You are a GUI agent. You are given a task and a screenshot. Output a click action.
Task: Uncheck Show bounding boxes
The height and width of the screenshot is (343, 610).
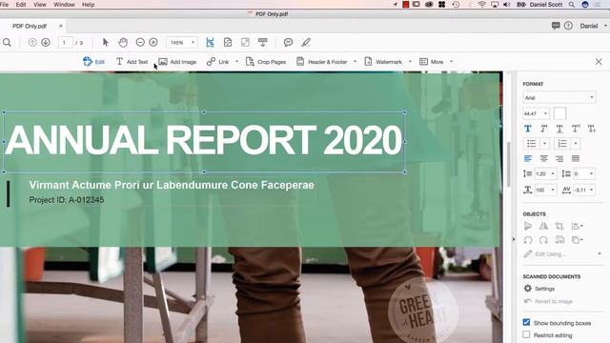(x=526, y=322)
